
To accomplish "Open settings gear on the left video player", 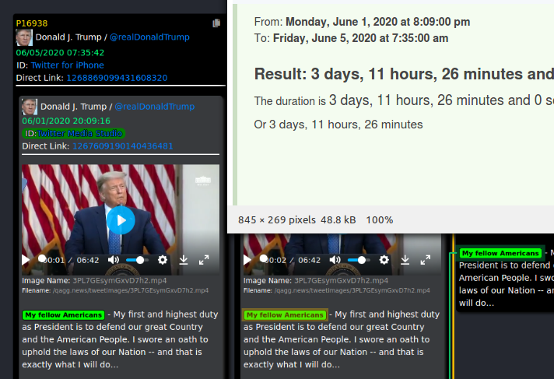I will (x=163, y=260).
